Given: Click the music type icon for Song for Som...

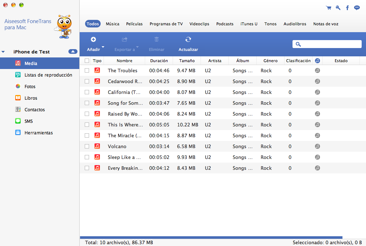Looking at the screenshot, I should [x=97, y=103].
